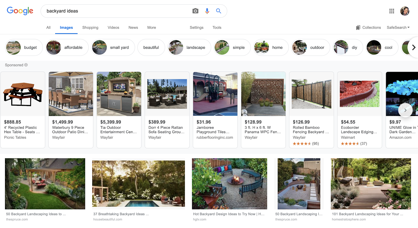The height and width of the screenshot is (228, 418).
Task: Select the budget suggestion chip
Action: tap(24, 47)
